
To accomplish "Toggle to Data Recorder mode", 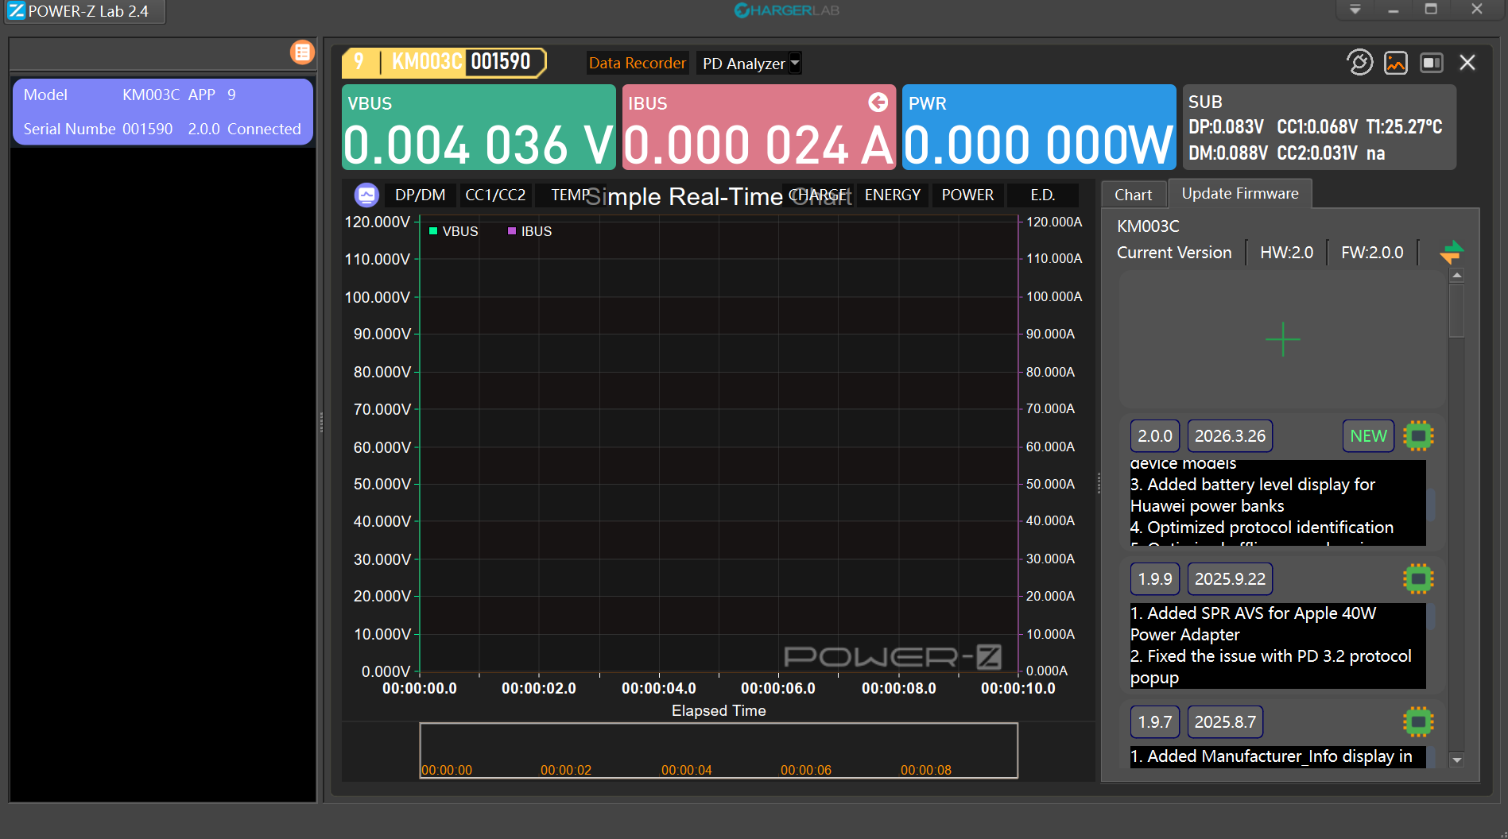I will (x=637, y=63).
